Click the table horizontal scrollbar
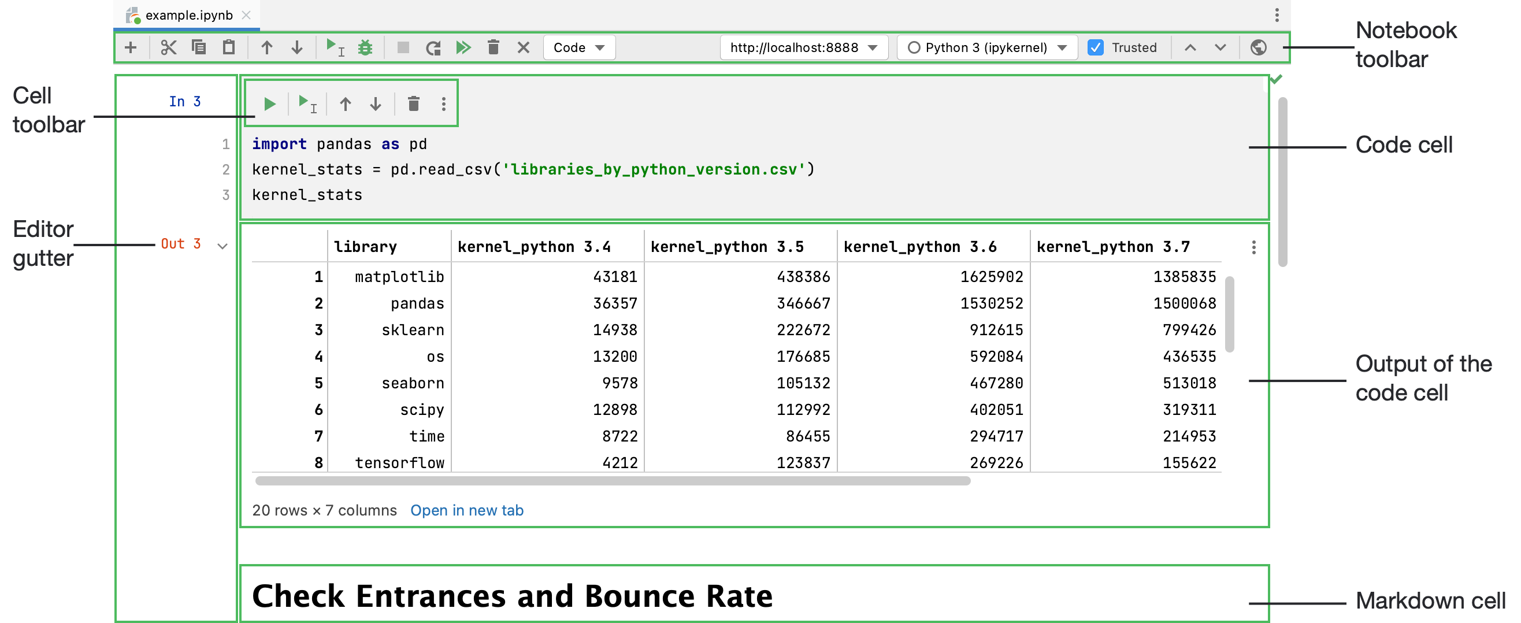The image size is (1521, 623). click(613, 481)
